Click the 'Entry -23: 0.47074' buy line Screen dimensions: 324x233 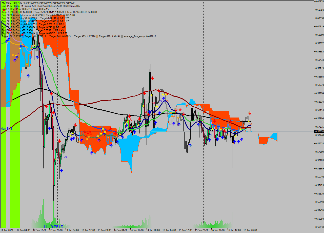tap(33, 27)
